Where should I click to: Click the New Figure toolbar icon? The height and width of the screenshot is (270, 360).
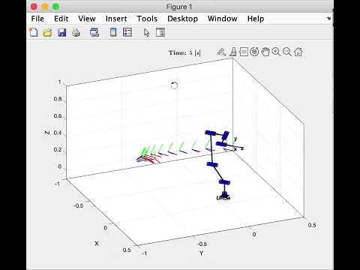(x=34, y=32)
